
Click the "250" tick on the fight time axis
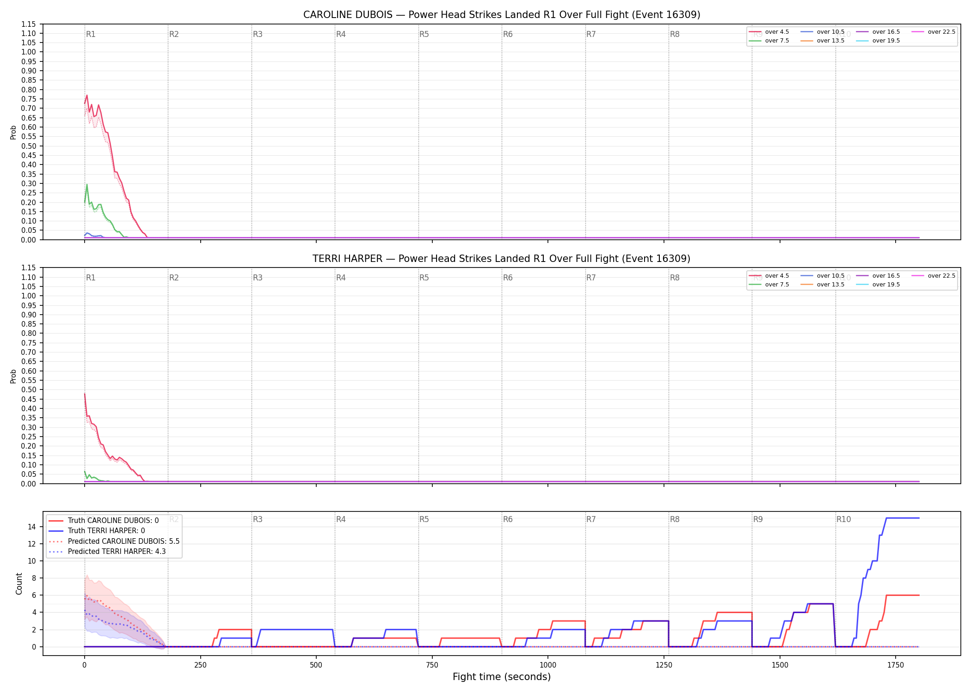coord(200,665)
